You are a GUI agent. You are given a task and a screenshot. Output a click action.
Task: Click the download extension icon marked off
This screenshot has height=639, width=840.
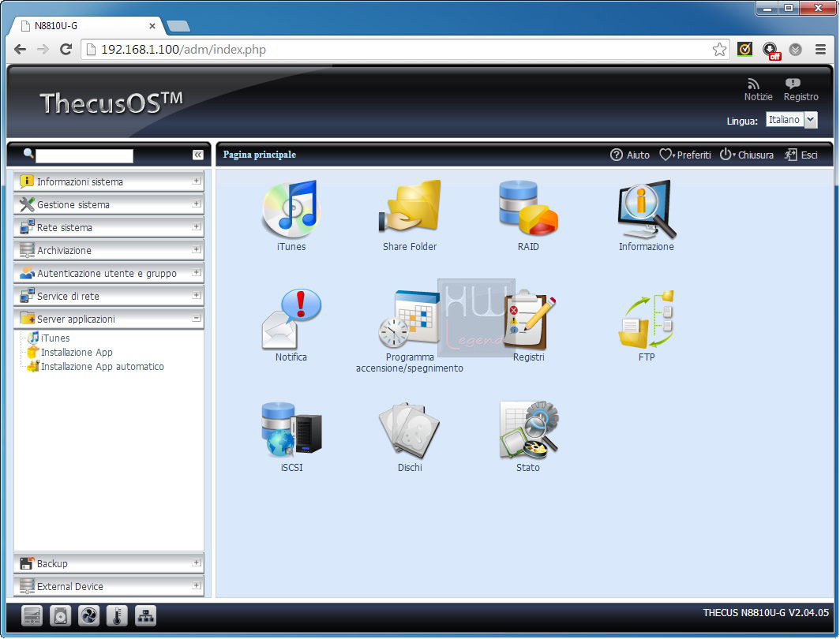pyautogui.click(x=771, y=50)
